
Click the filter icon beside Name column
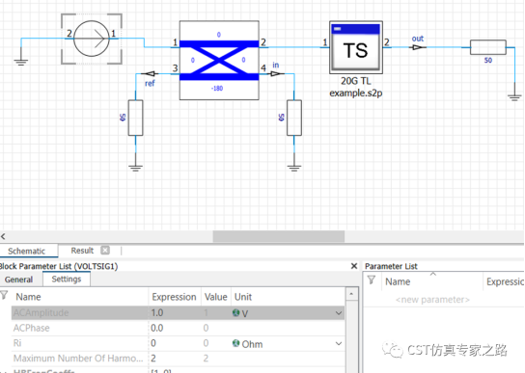[4, 295]
